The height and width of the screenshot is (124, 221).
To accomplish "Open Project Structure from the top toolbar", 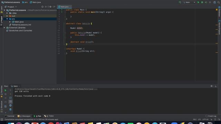I will [x=214, y=2].
